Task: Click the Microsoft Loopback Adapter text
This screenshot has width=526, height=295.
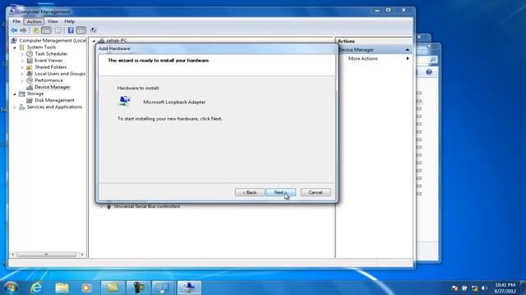Action: tap(174, 102)
